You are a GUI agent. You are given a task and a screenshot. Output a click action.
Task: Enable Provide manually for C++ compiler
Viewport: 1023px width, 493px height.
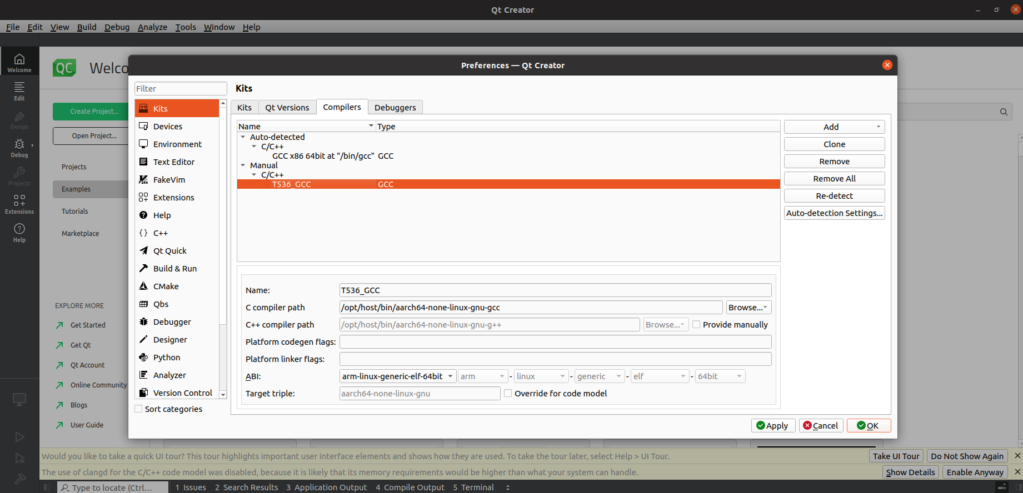pos(696,325)
